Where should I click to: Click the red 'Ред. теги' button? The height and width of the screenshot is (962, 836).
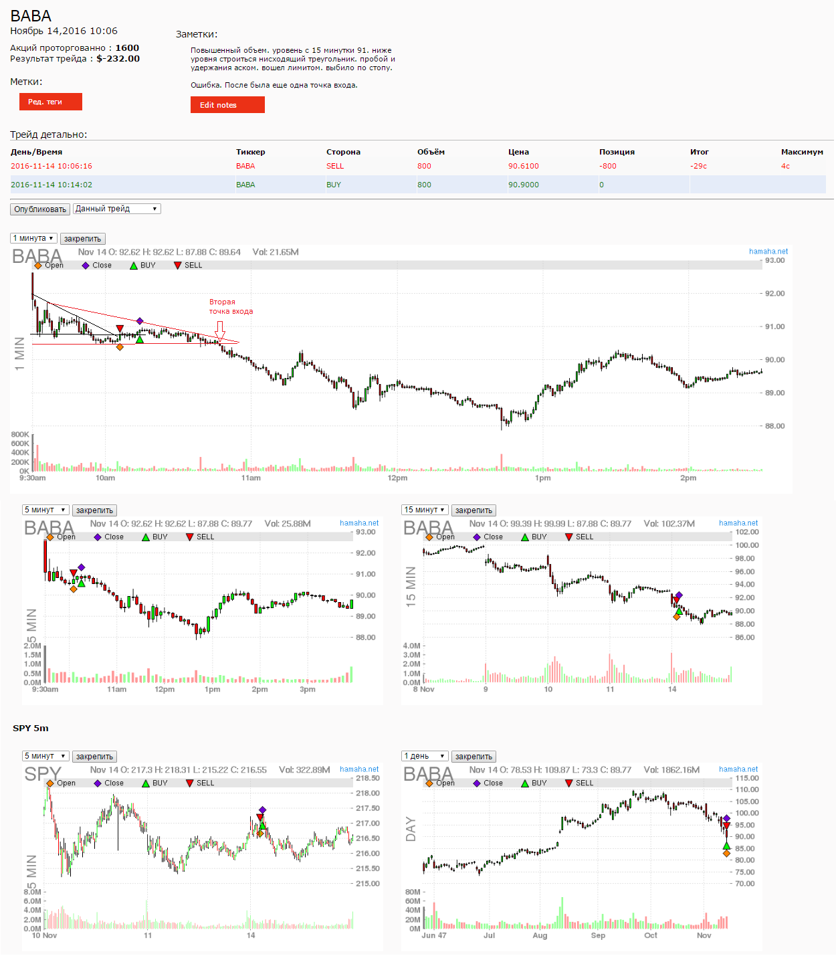[51, 102]
